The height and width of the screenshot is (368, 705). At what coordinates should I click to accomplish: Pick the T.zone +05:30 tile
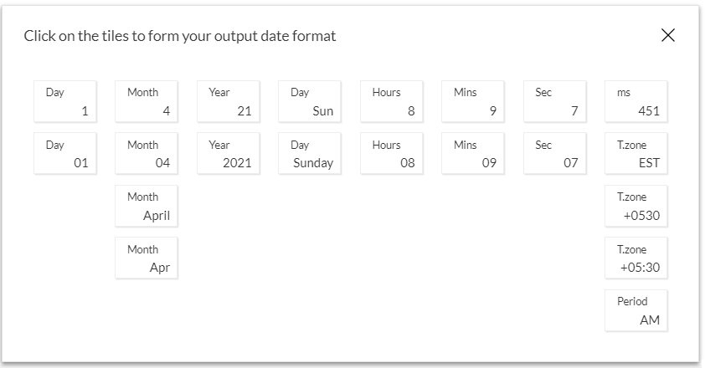(636, 258)
